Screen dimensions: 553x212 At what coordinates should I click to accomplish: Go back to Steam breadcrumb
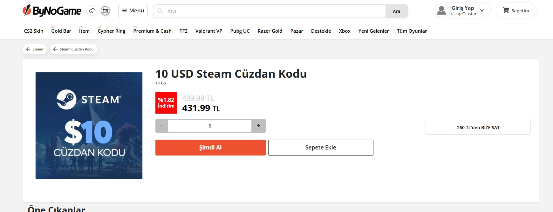click(x=35, y=49)
